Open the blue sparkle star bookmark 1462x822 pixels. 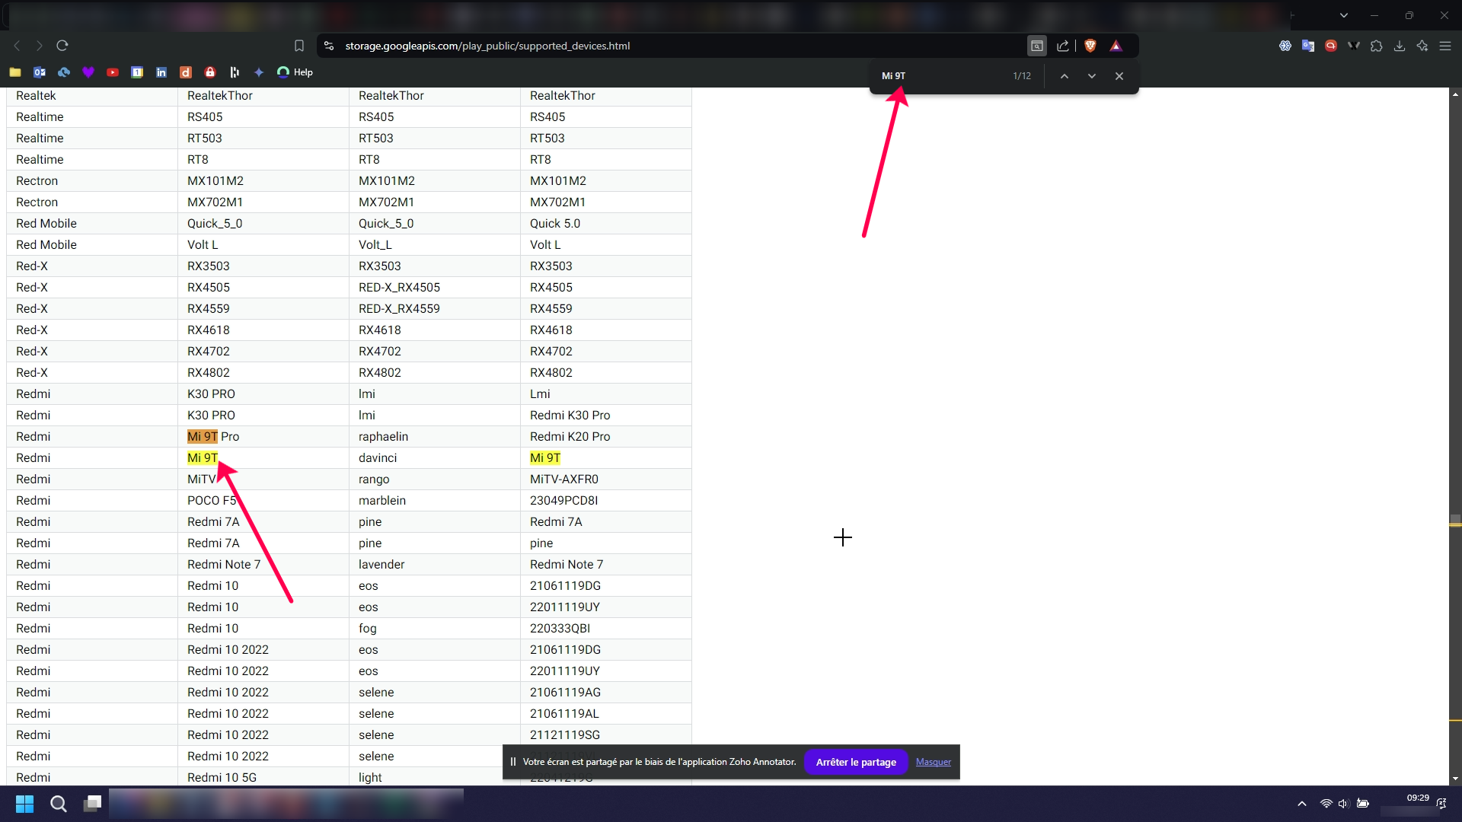tap(259, 72)
